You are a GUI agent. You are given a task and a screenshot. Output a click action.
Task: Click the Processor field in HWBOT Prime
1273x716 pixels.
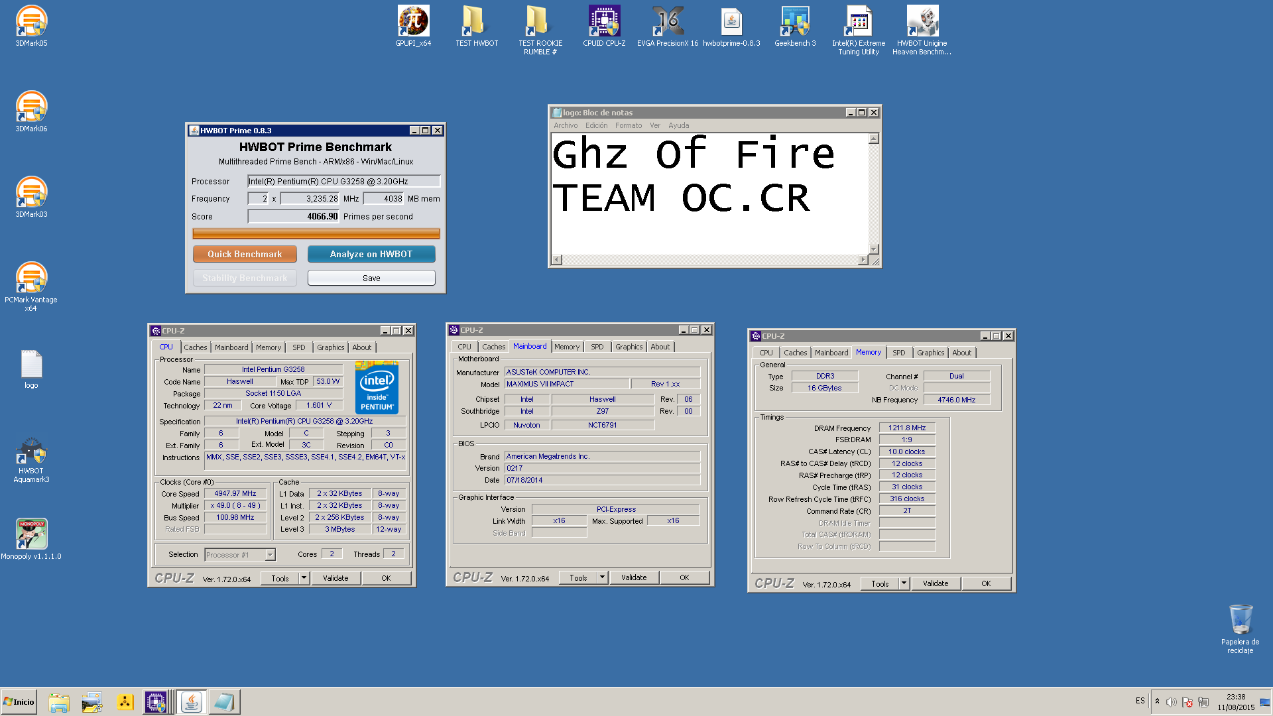point(343,181)
